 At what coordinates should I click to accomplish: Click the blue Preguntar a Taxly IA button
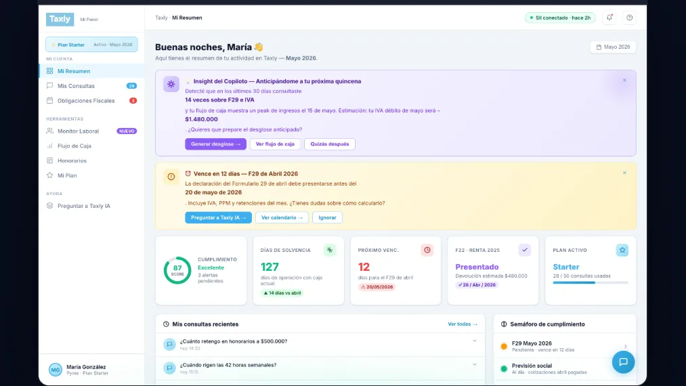pos(218,217)
